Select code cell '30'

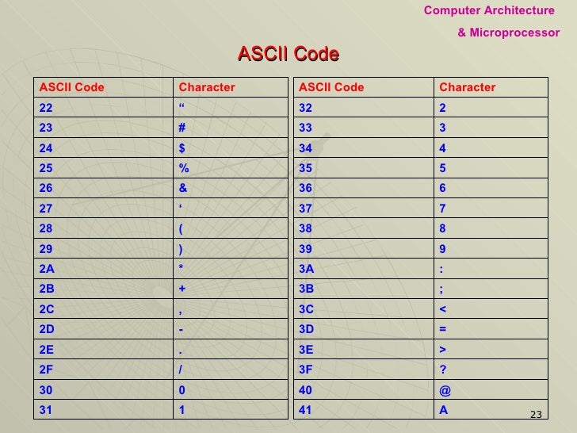[x=103, y=389]
